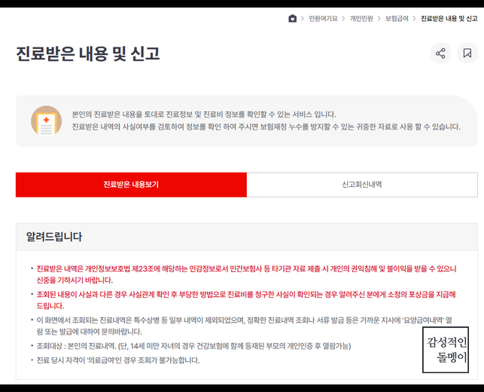
Task: Open the 보험급여 breadcrumb link
Action: [x=397, y=19]
